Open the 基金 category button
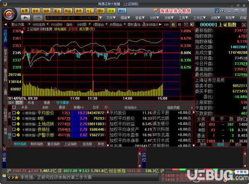The width and height of the screenshot is (249, 184). 57,11
